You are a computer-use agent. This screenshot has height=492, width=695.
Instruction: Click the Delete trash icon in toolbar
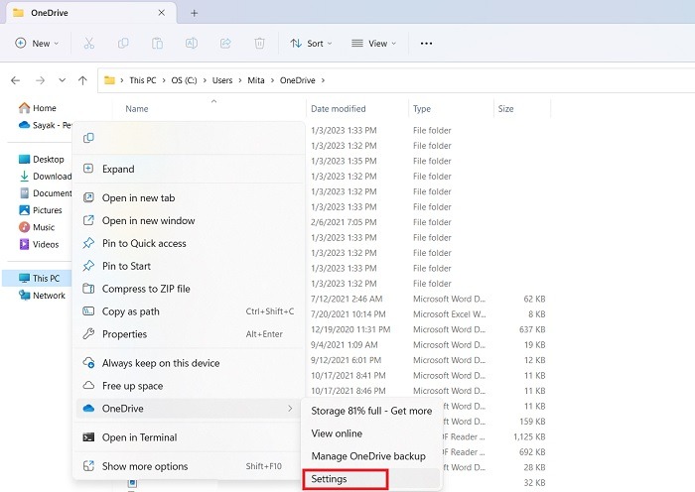[x=260, y=43]
